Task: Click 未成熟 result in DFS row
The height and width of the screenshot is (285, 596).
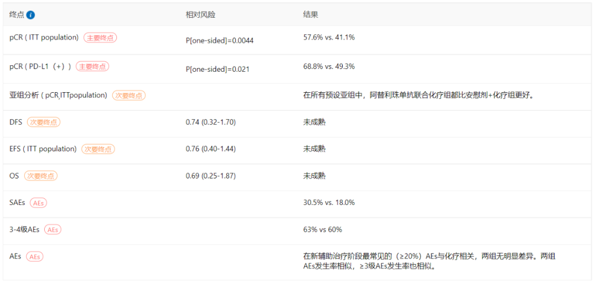Action: (x=315, y=122)
